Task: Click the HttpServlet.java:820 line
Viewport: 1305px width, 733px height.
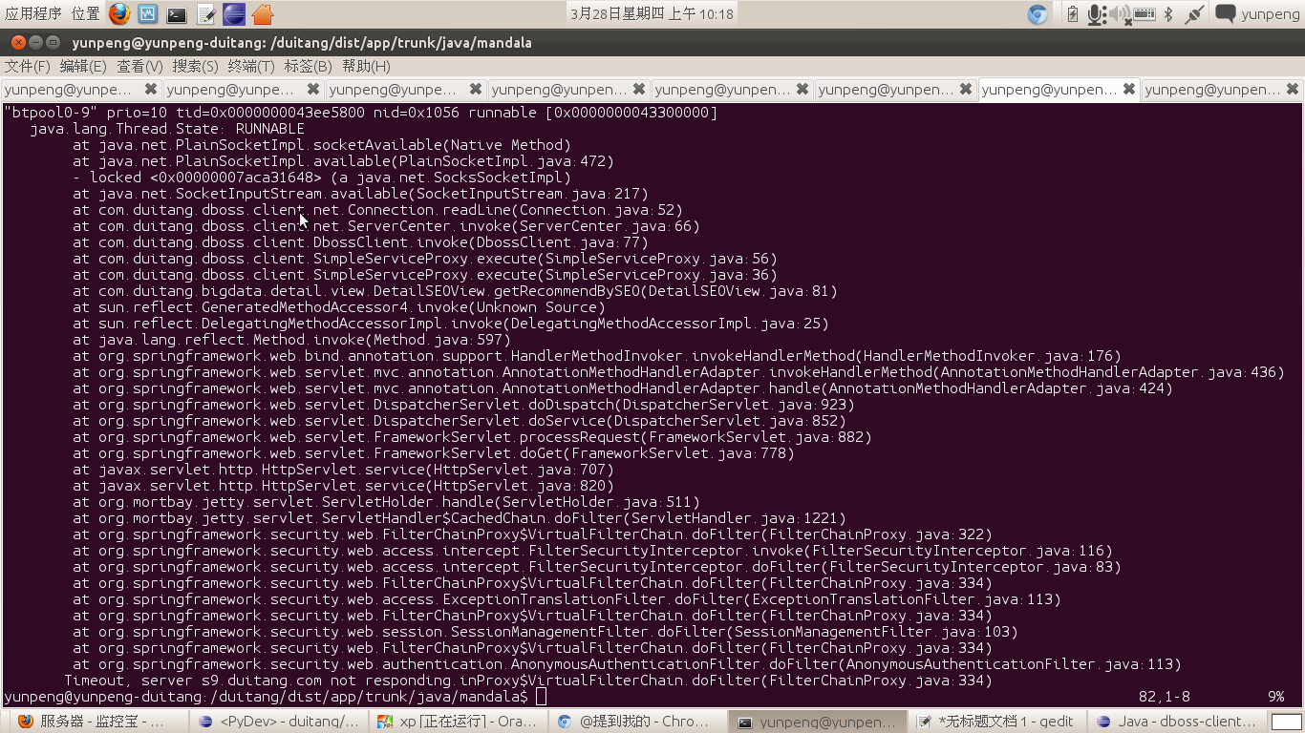Action: pos(343,486)
